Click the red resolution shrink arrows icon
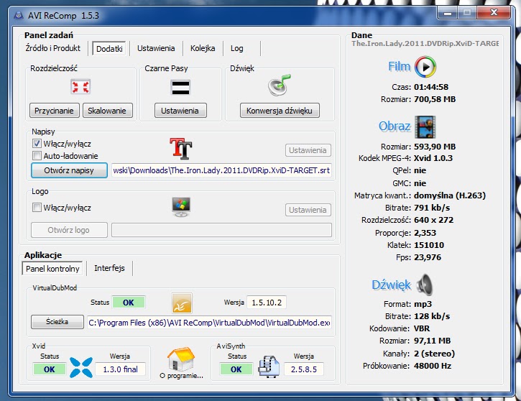This screenshot has height=401, width=521. (x=80, y=88)
